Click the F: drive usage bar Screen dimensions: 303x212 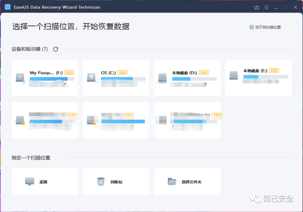click(x=52, y=79)
